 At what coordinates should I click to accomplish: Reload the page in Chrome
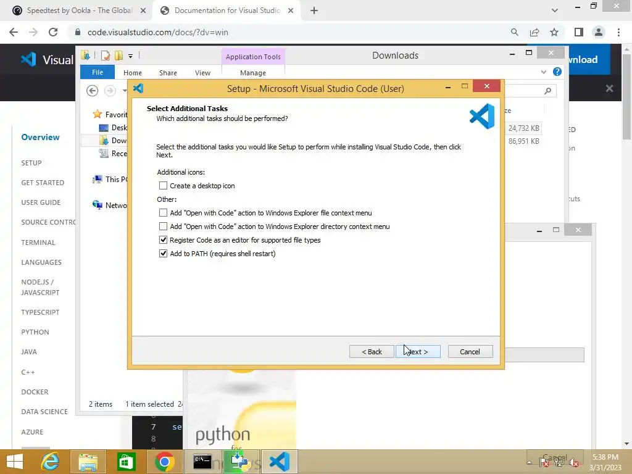(x=53, y=32)
